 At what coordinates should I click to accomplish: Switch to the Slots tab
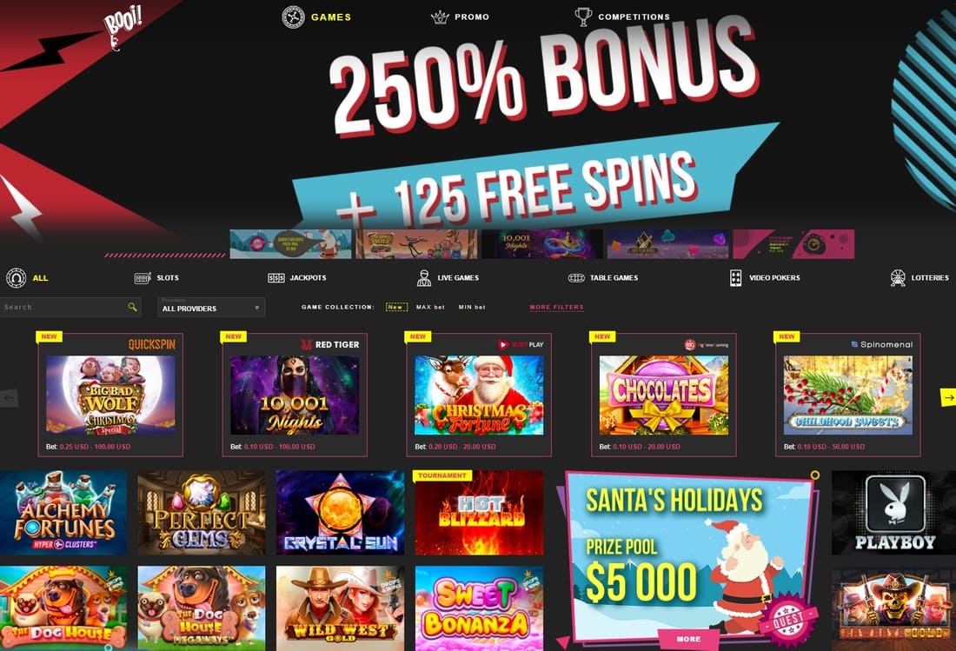click(168, 278)
